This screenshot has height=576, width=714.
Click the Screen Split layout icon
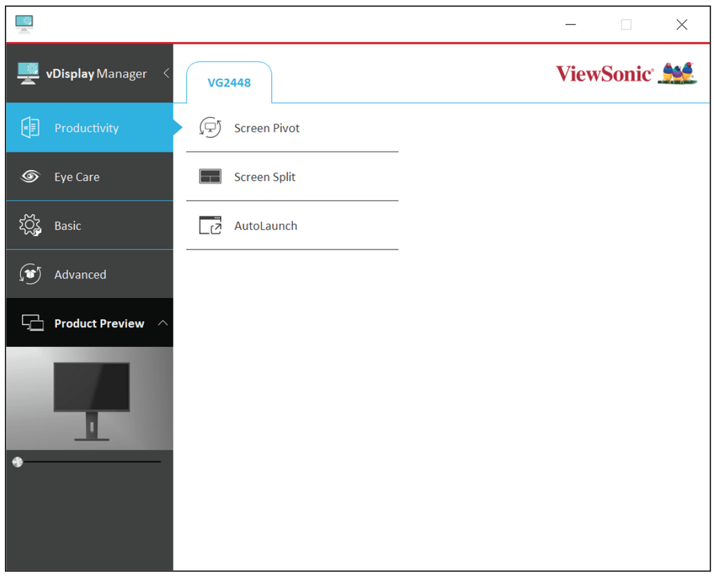210,177
